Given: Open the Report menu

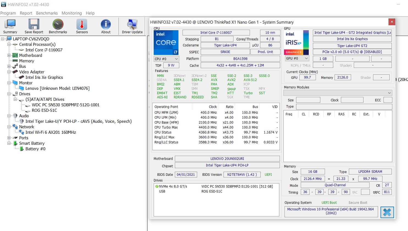Looking at the screenshot, I should pos(26,13).
